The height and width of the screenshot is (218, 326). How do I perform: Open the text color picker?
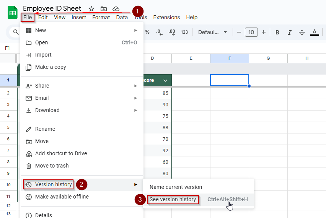pos(315,33)
